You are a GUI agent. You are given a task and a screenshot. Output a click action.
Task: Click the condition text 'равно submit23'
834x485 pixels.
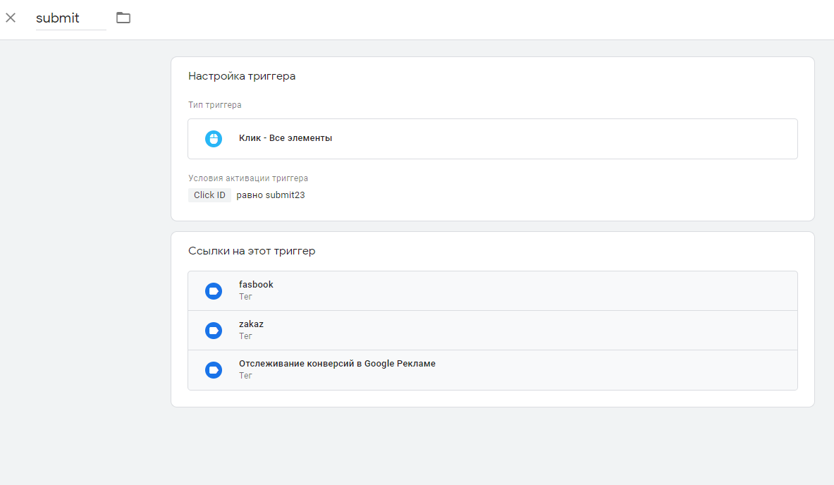click(x=271, y=195)
